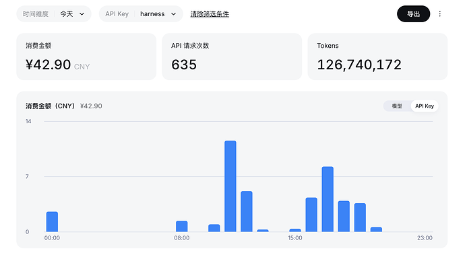Click the ¥42.90 chart total text

click(x=91, y=106)
